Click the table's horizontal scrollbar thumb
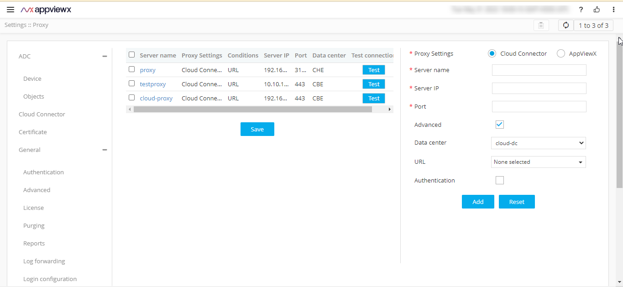This screenshot has height=287, width=623. coord(253,110)
